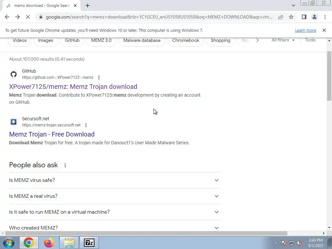Screen dimensions: 332x249
Task: Select the Images filter chip
Action: 45,41
